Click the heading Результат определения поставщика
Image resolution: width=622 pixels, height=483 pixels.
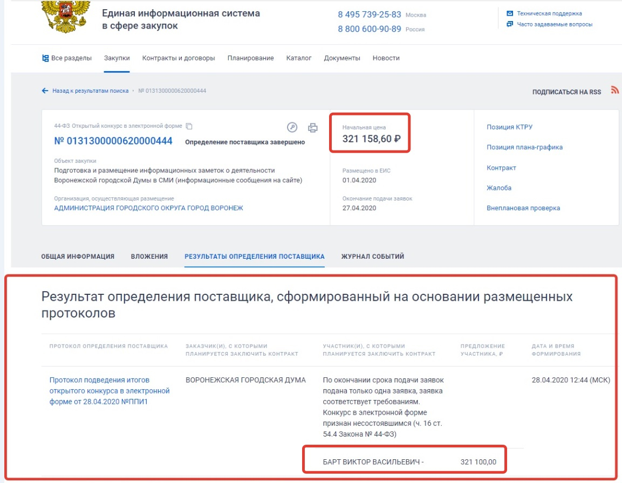point(307,305)
